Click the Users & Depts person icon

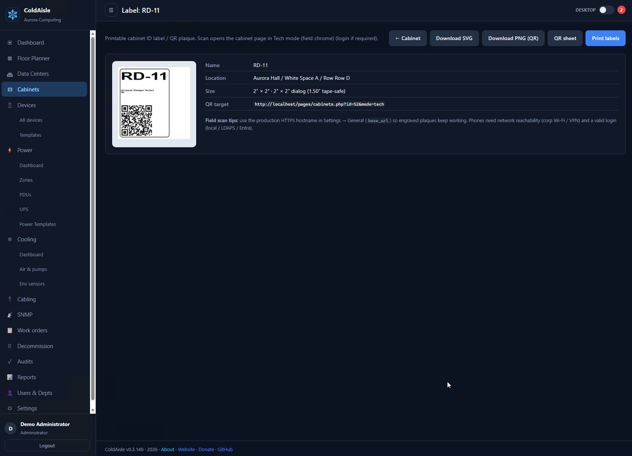click(10, 393)
